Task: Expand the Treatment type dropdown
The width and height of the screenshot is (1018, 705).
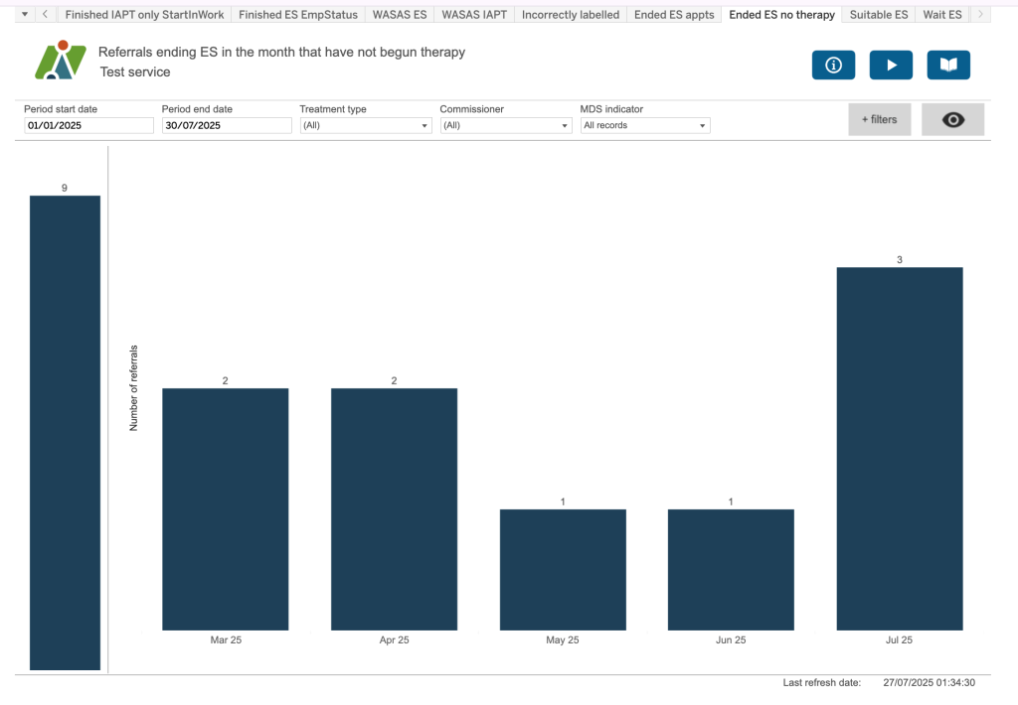Action: [x=365, y=126]
